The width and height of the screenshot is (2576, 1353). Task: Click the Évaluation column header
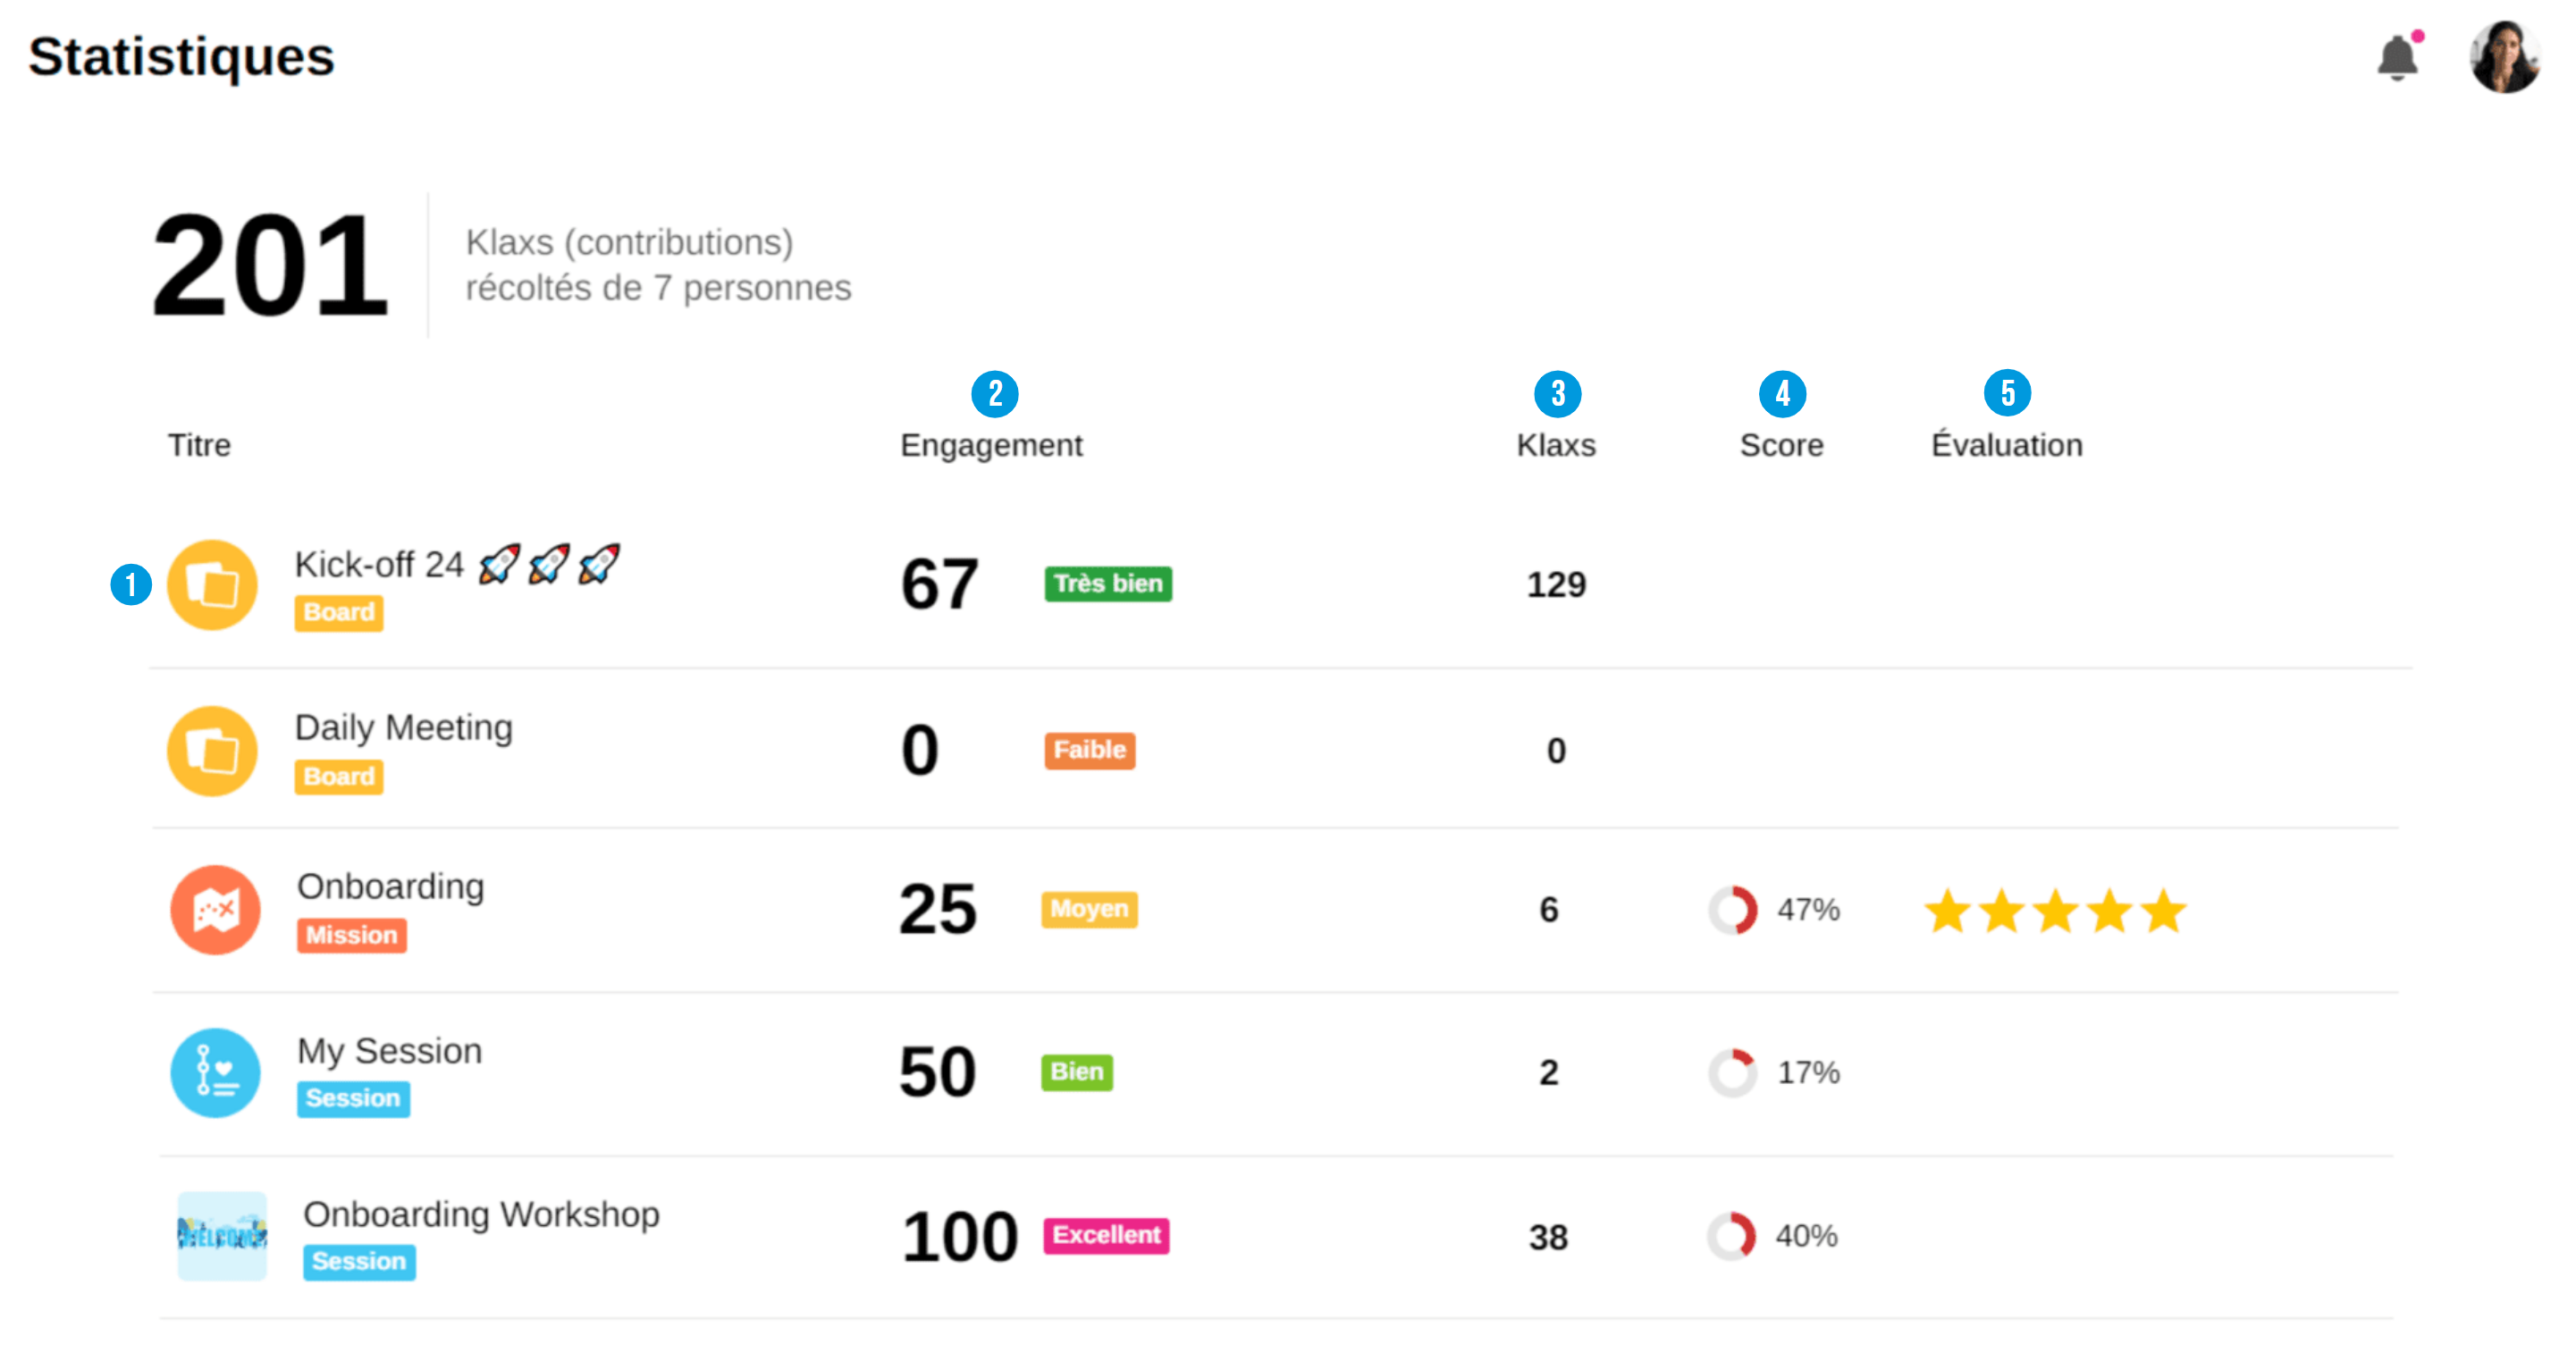click(x=2006, y=445)
